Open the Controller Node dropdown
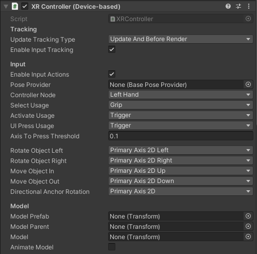This screenshot has height=254, width=257. [181, 95]
